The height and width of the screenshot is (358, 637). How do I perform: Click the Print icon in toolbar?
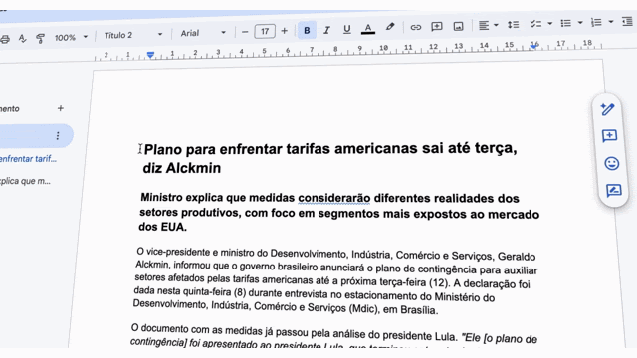point(5,40)
